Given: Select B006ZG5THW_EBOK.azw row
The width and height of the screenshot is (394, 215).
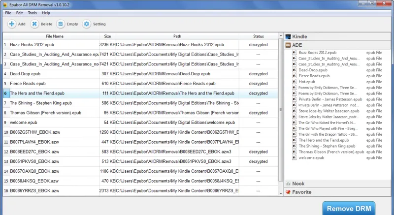Looking at the screenshot, I should point(140,132).
